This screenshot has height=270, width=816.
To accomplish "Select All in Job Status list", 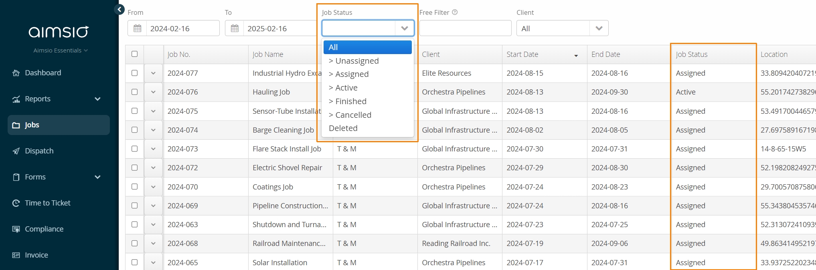I will click(x=368, y=47).
